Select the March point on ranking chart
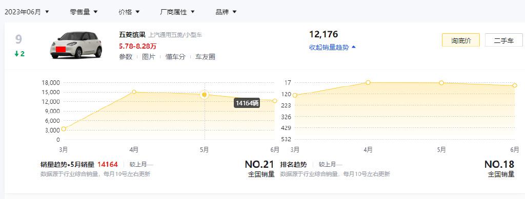Viewport: 525px width, 199px height. (x=295, y=95)
